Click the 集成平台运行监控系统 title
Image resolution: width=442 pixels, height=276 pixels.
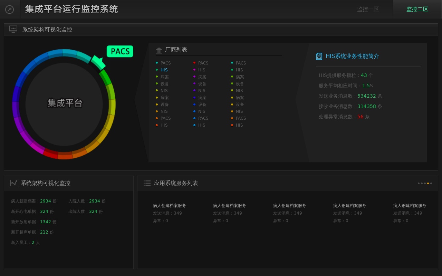(71, 9)
